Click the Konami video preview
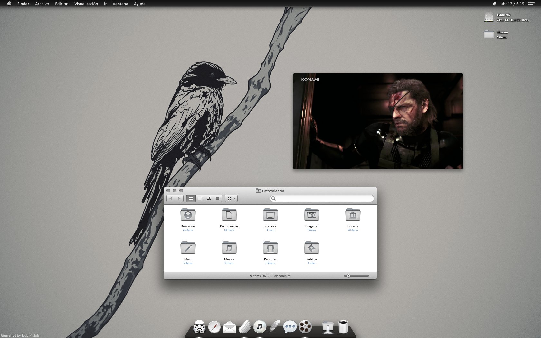The image size is (541, 338). click(378, 121)
